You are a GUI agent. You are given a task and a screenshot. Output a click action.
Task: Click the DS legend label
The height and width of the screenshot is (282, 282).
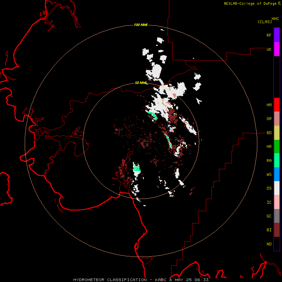(269, 188)
